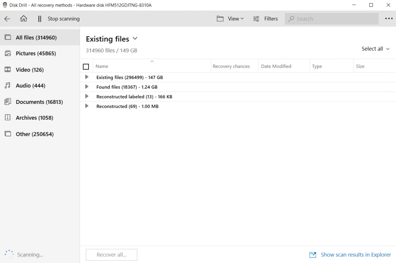Pause scanning with the pause icon
The image size is (396, 263).
pos(39,19)
